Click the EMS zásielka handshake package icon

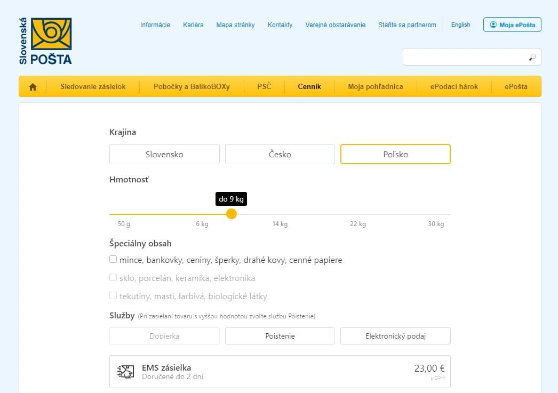point(125,372)
